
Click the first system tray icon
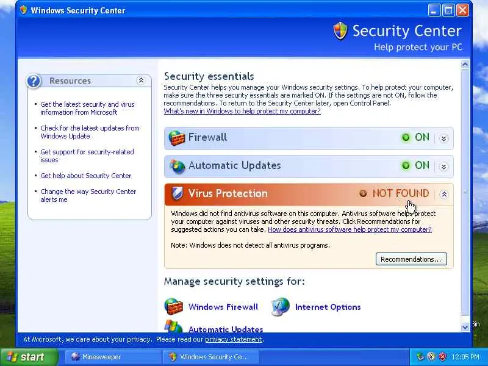(x=420, y=356)
